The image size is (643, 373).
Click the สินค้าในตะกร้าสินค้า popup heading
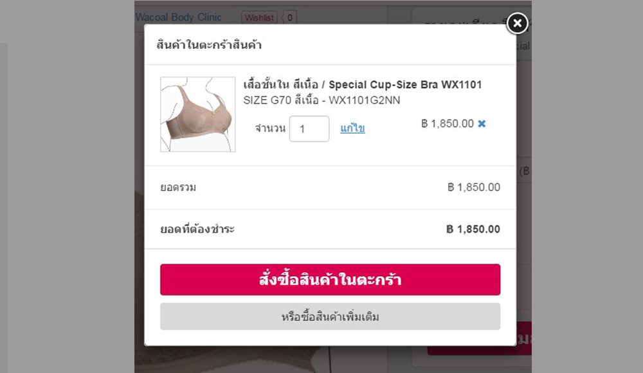[209, 44]
